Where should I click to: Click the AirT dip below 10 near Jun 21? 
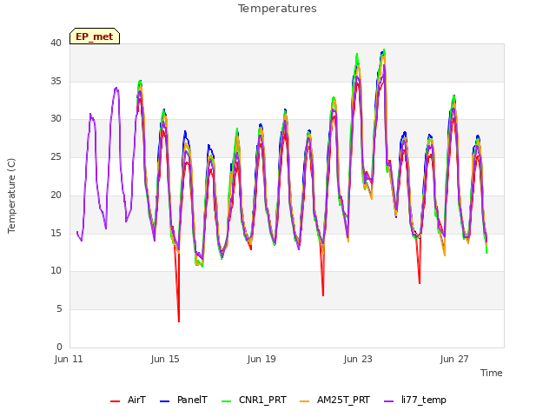pos(323,295)
